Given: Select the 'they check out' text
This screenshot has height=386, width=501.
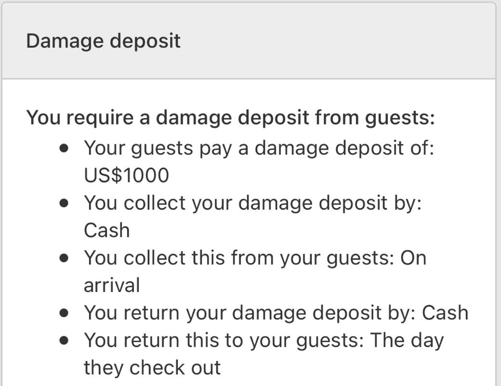Looking at the screenshot, I should (x=152, y=368).
